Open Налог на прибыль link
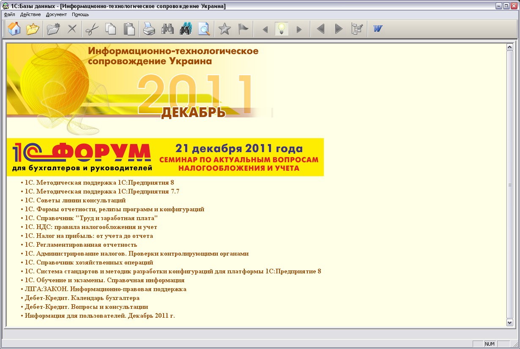The height and width of the screenshot is (349, 520). [x=89, y=236]
